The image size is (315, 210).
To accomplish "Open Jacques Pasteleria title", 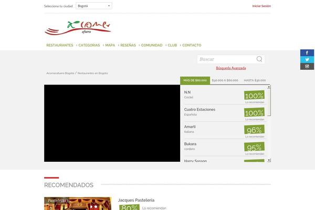I will [136, 200].
